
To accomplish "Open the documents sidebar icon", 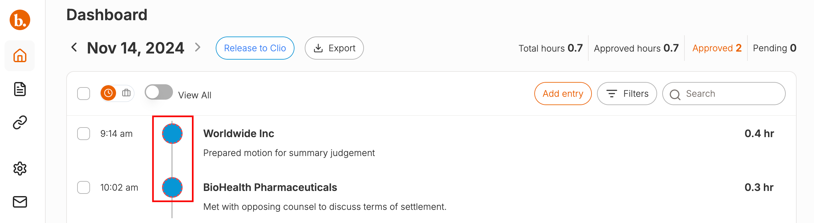I will pyautogui.click(x=20, y=89).
